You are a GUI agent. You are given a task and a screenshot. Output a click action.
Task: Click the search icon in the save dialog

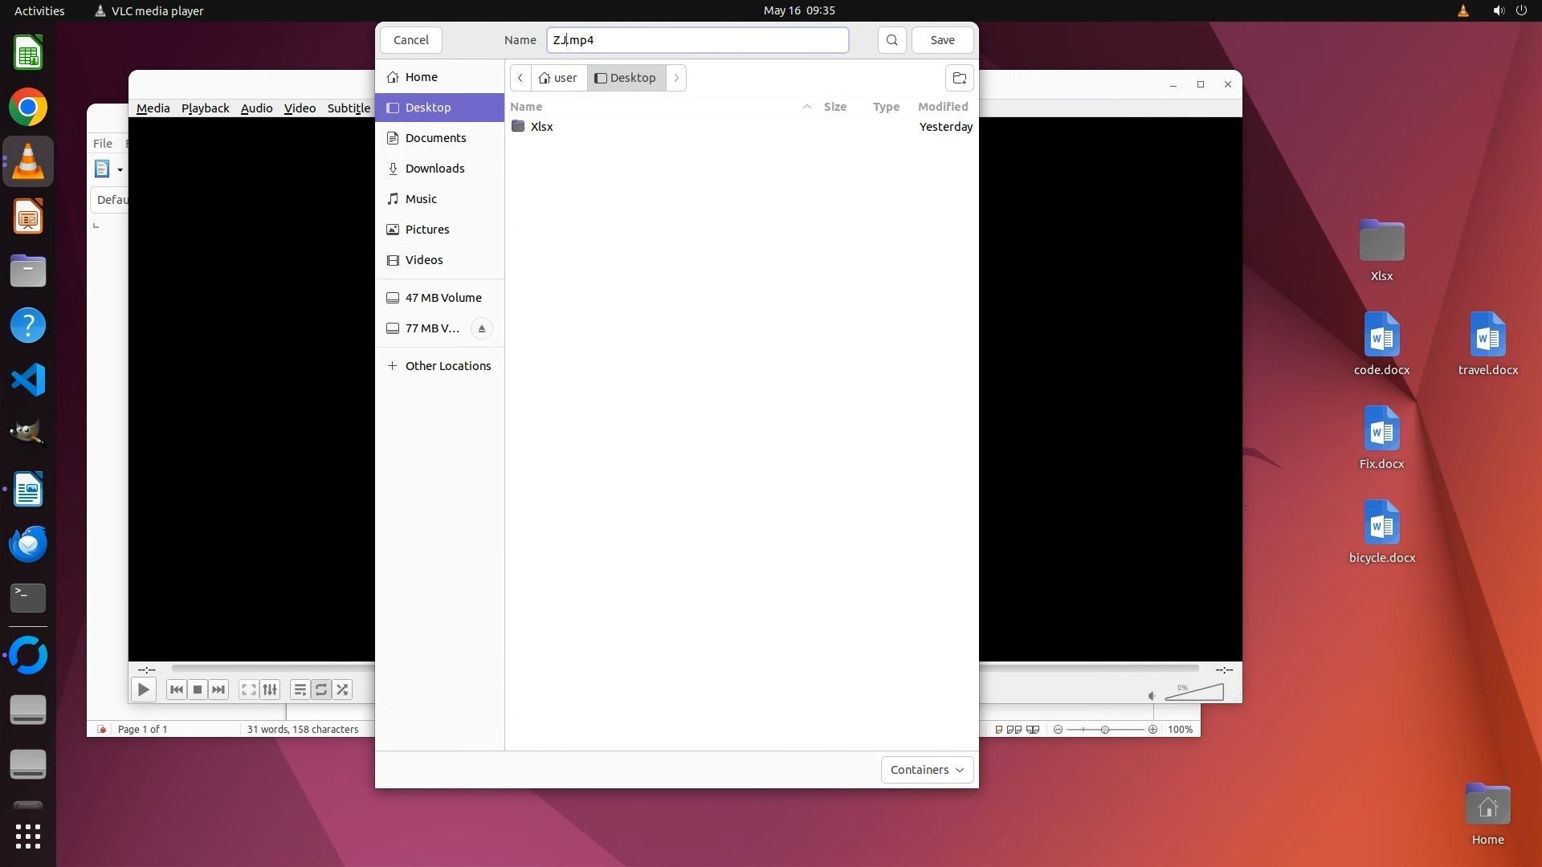tap(891, 40)
